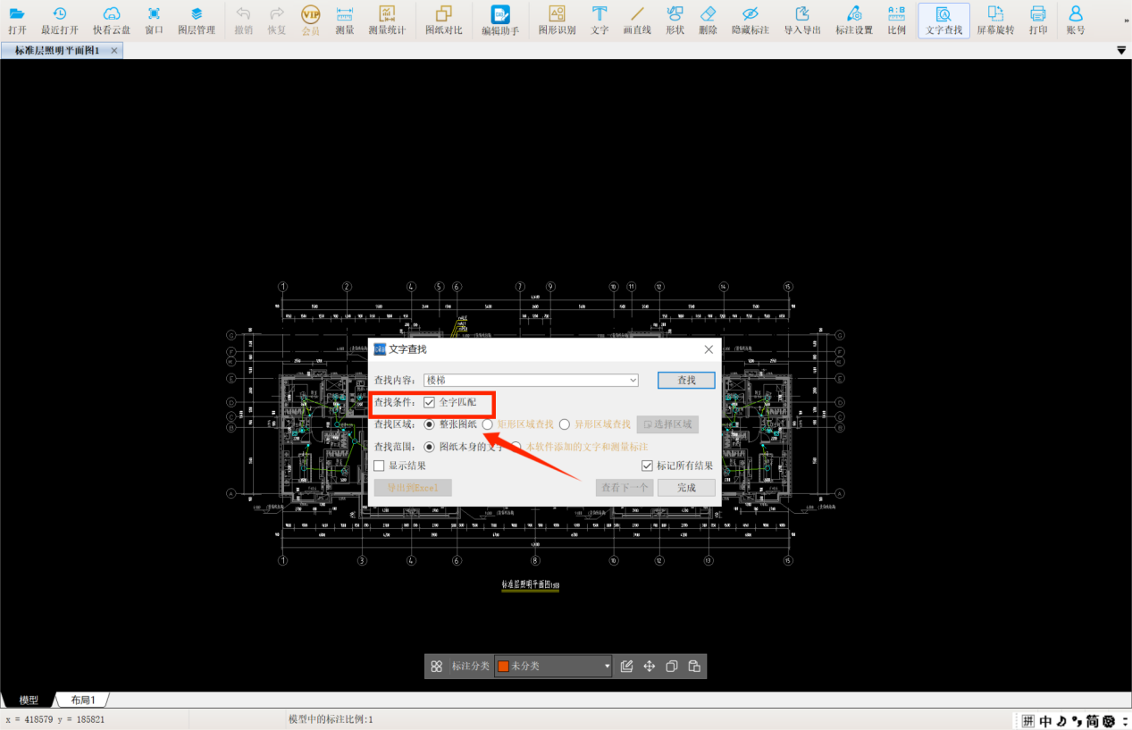Toggle the 标记所有结果 checkbox
Viewport: 1132px width, 730px height.
[x=648, y=466]
